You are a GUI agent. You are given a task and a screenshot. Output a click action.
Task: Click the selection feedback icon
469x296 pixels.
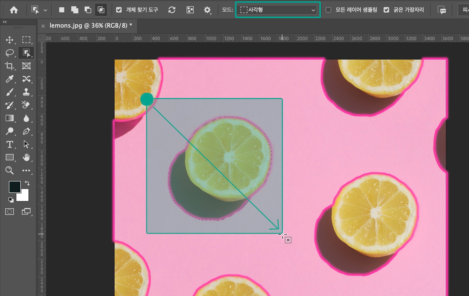(442, 10)
